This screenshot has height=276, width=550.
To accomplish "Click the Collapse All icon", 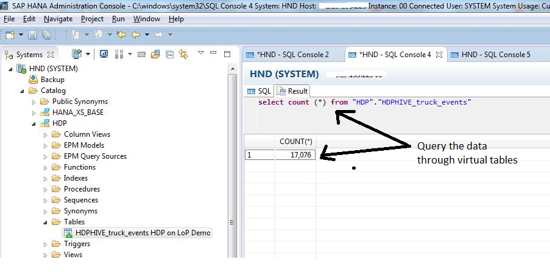I will coord(170,55).
